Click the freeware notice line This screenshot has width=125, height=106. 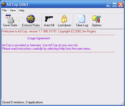(40, 45)
